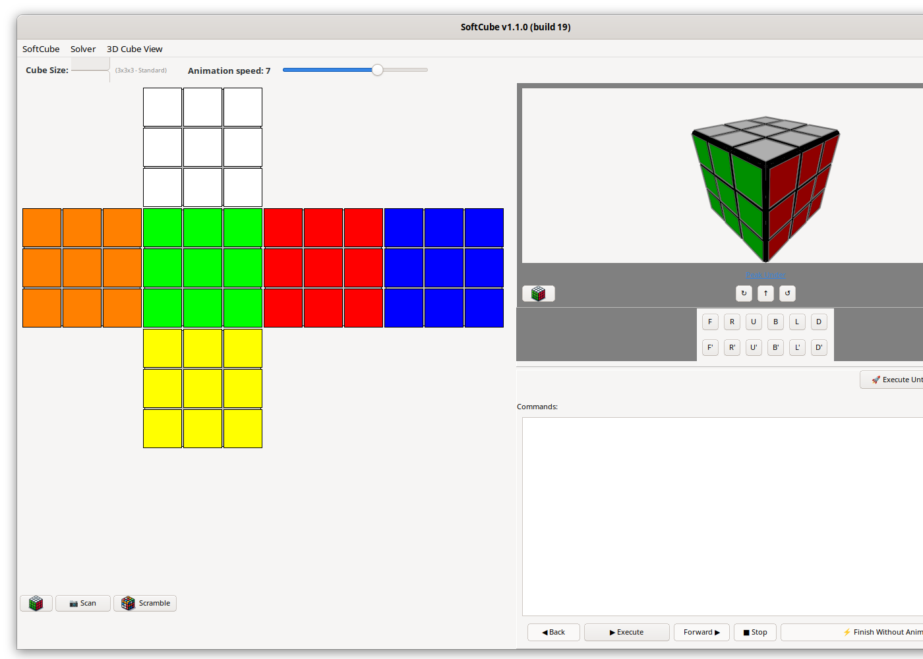
Task: Click the F' inverse move button
Action: [x=710, y=347]
